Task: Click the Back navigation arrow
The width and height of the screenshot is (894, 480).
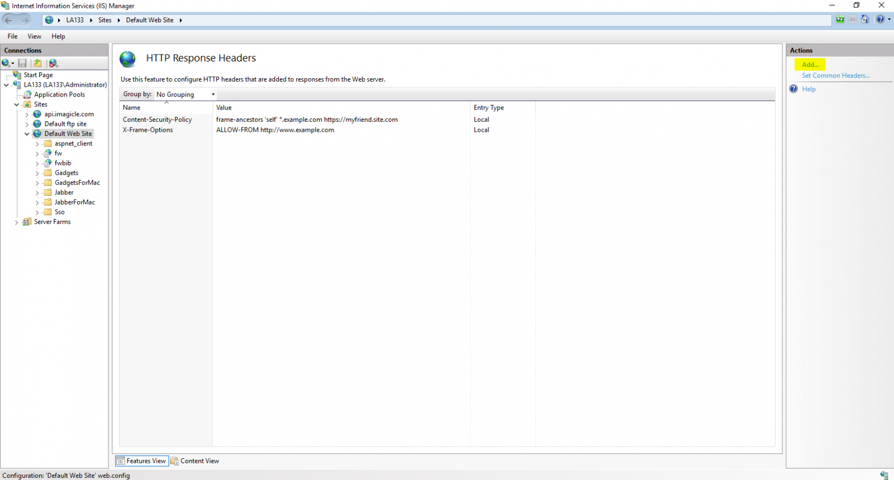Action: click(8, 20)
